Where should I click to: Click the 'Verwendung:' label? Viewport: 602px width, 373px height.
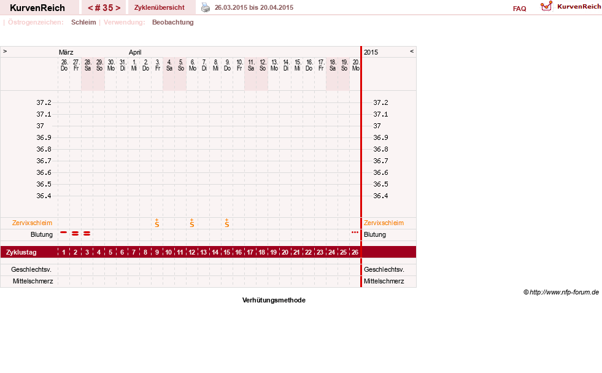coord(125,22)
